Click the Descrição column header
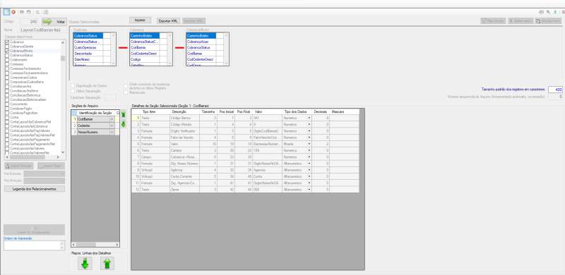Viewport: 565px width, 275px height. [x=185, y=111]
